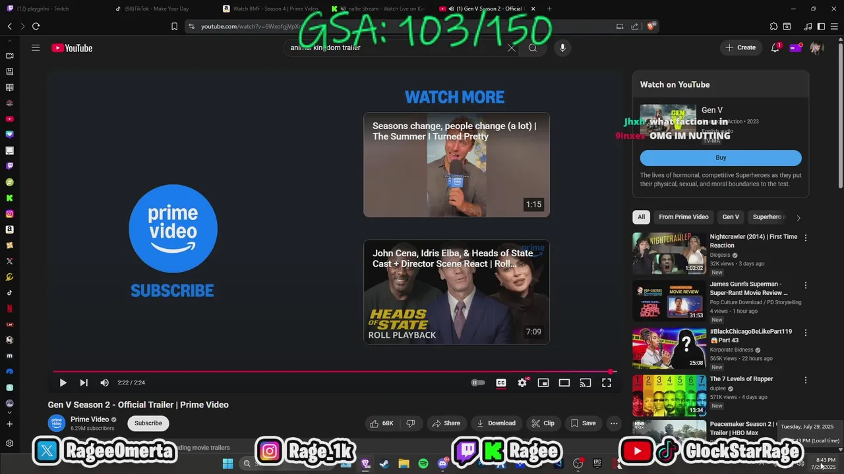Click the Download button

point(496,423)
